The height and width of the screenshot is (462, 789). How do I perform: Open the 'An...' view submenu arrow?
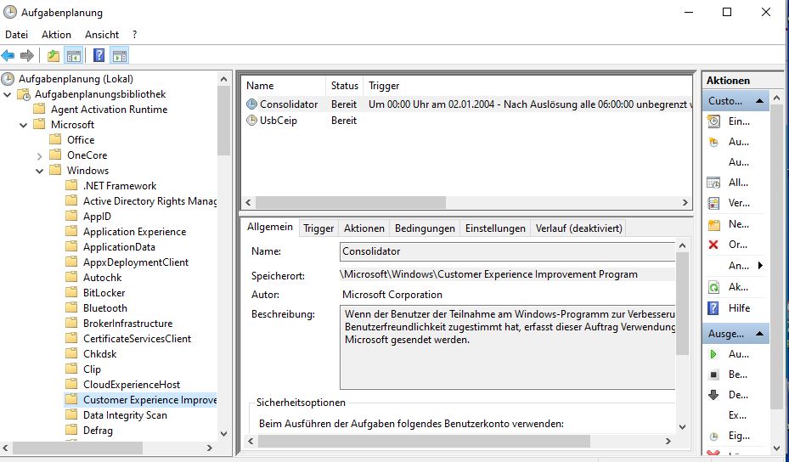click(x=760, y=265)
